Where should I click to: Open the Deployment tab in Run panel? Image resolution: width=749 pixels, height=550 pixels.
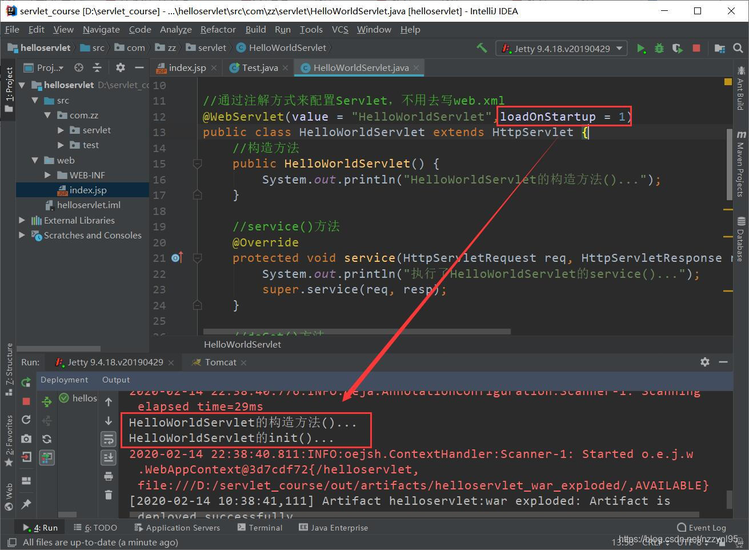click(64, 380)
